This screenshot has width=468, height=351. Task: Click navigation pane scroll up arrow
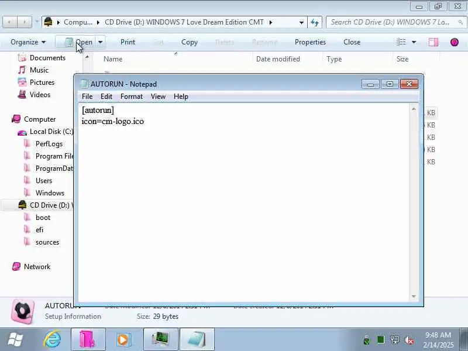pyautogui.click(x=87, y=57)
